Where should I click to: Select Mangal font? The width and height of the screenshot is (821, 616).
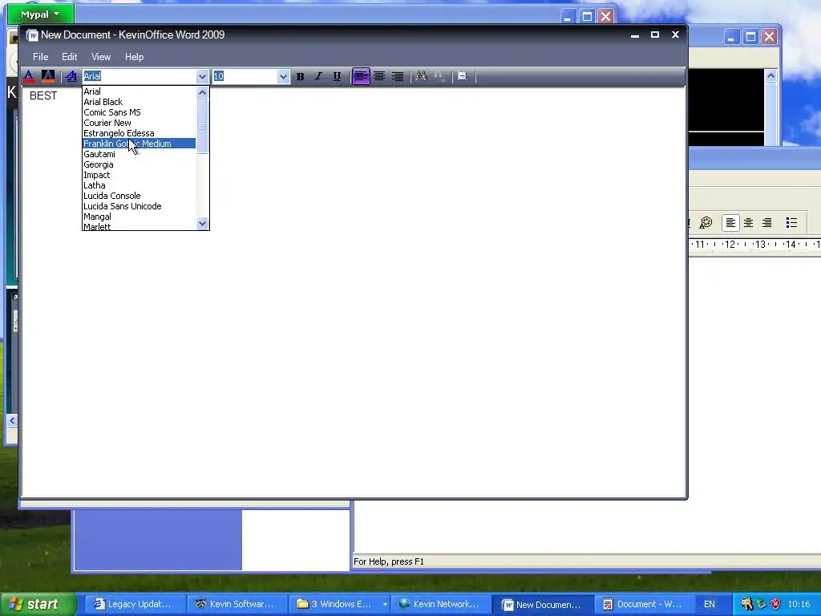pos(140,217)
